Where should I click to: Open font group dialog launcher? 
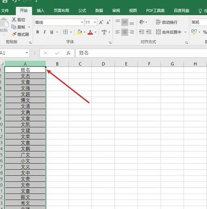(x=110, y=43)
